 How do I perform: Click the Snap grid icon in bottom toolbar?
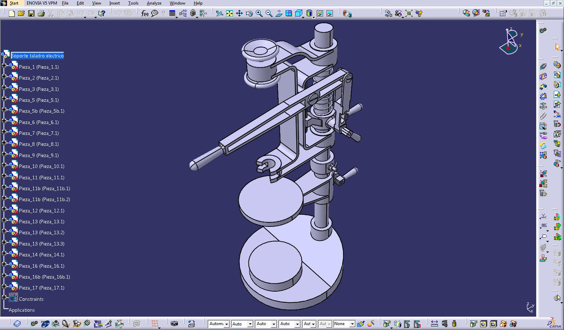pyautogui.click(x=155, y=323)
